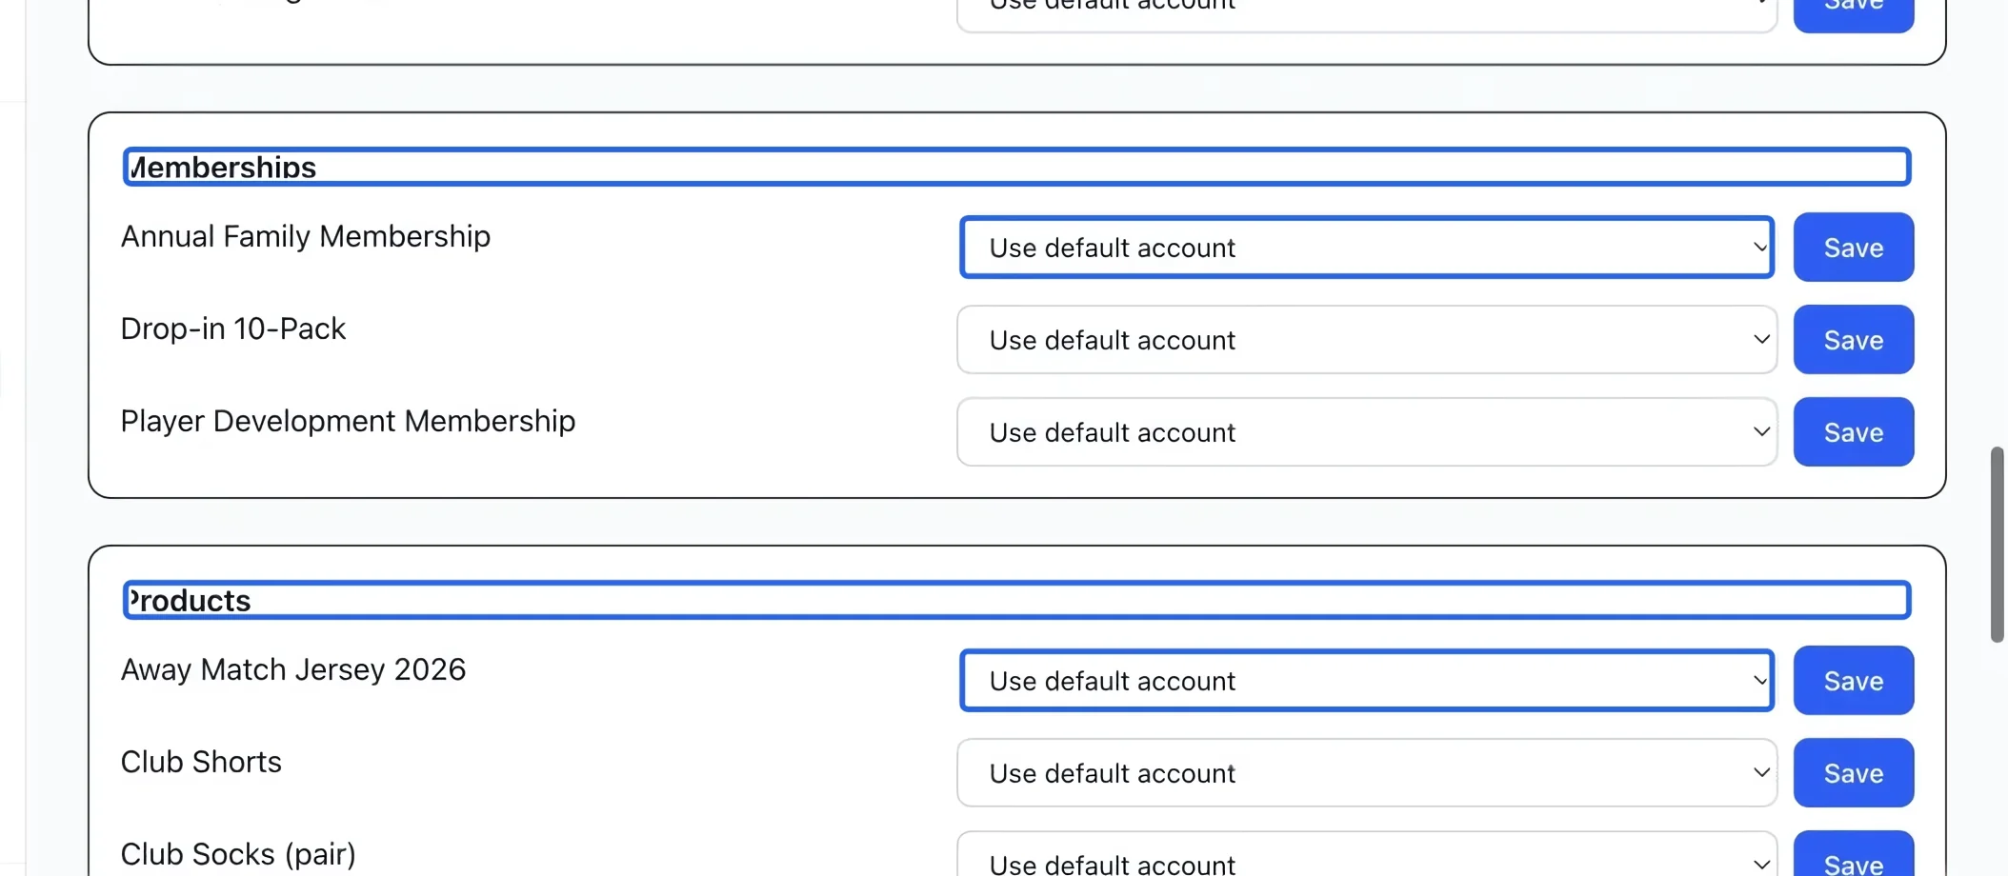2008x876 pixels.
Task: Save Away Match Jersey 2026 account setting
Action: coord(1853,681)
